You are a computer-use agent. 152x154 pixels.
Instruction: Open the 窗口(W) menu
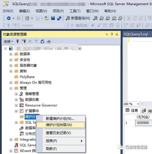(92, 11)
